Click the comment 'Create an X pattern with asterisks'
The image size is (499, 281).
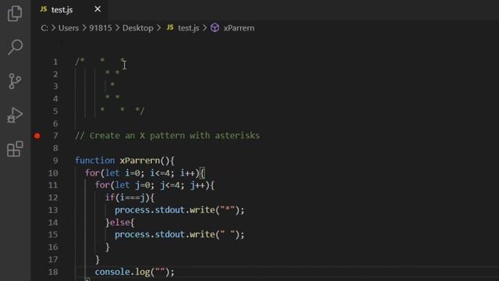[168, 136]
